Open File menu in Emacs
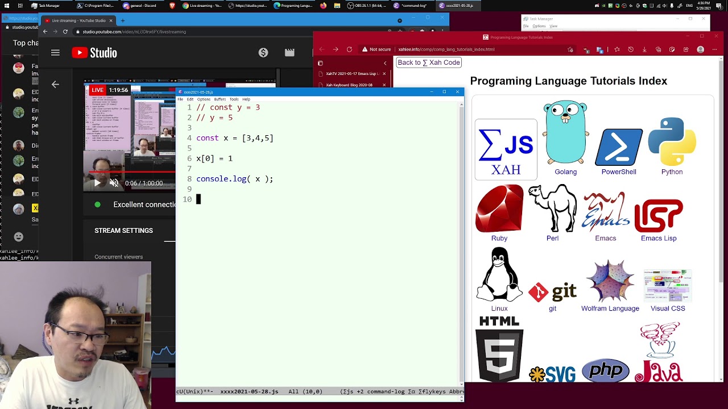The image size is (728, 409). 180,99
